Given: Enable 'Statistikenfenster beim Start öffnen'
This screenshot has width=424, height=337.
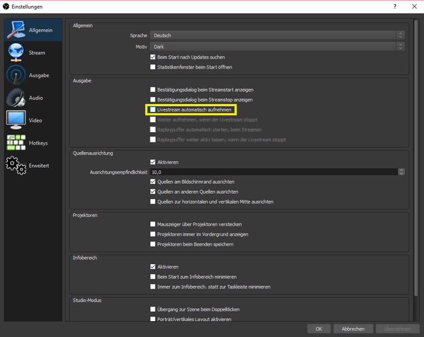Looking at the screenshot, I should [153, 67].
